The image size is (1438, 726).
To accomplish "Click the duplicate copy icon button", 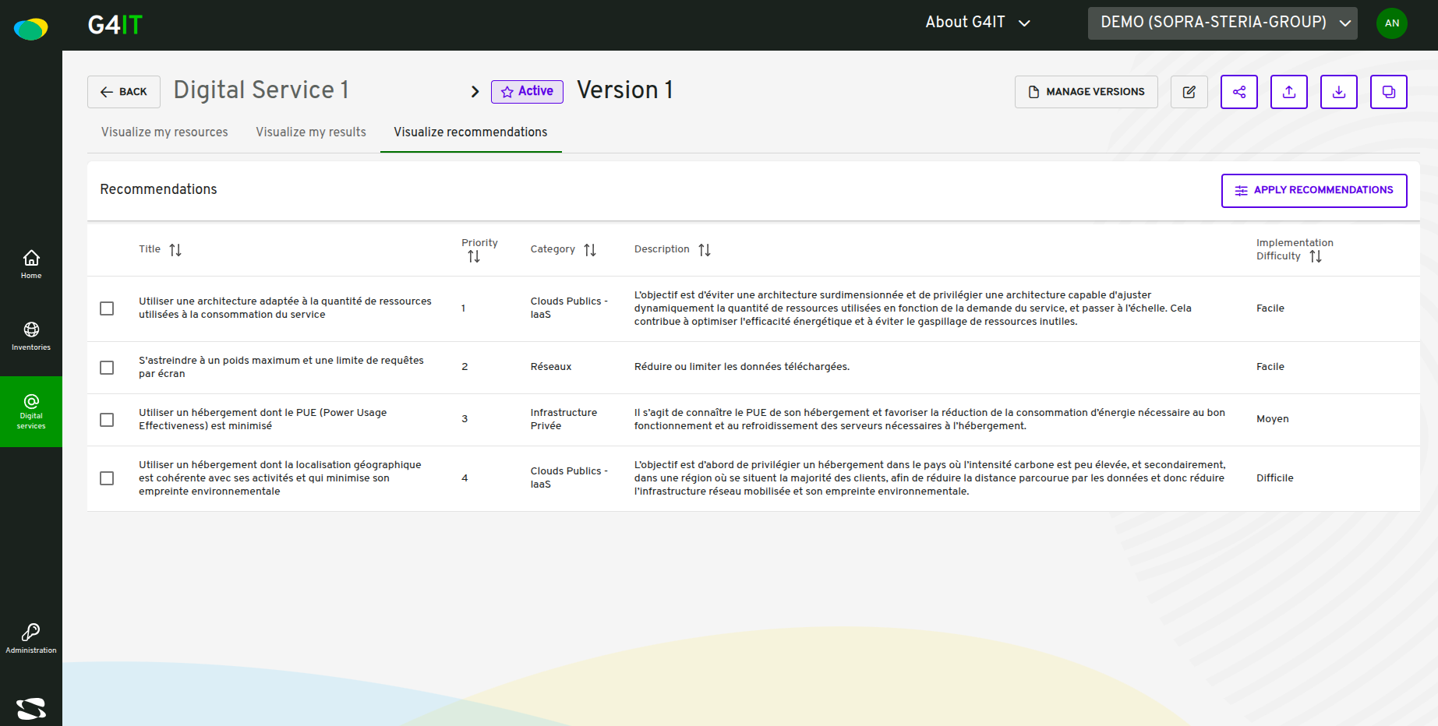I will point(1389,92).
